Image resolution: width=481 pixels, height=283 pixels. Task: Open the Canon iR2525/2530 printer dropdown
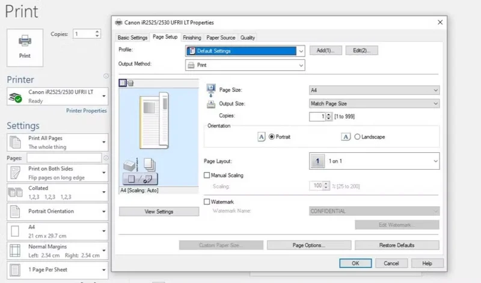[x=57, y=97]
